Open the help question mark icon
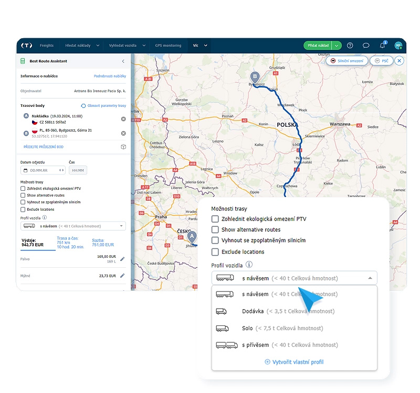 [350, 46]
